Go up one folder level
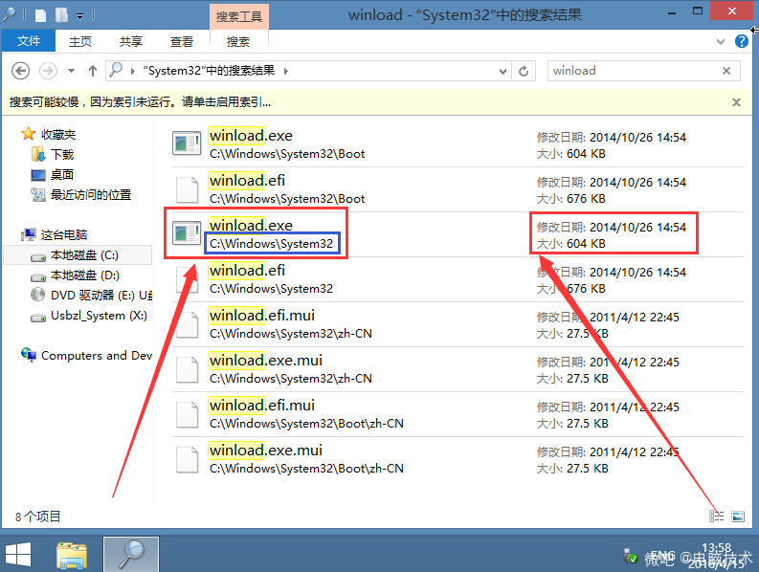 coord(93,71)
